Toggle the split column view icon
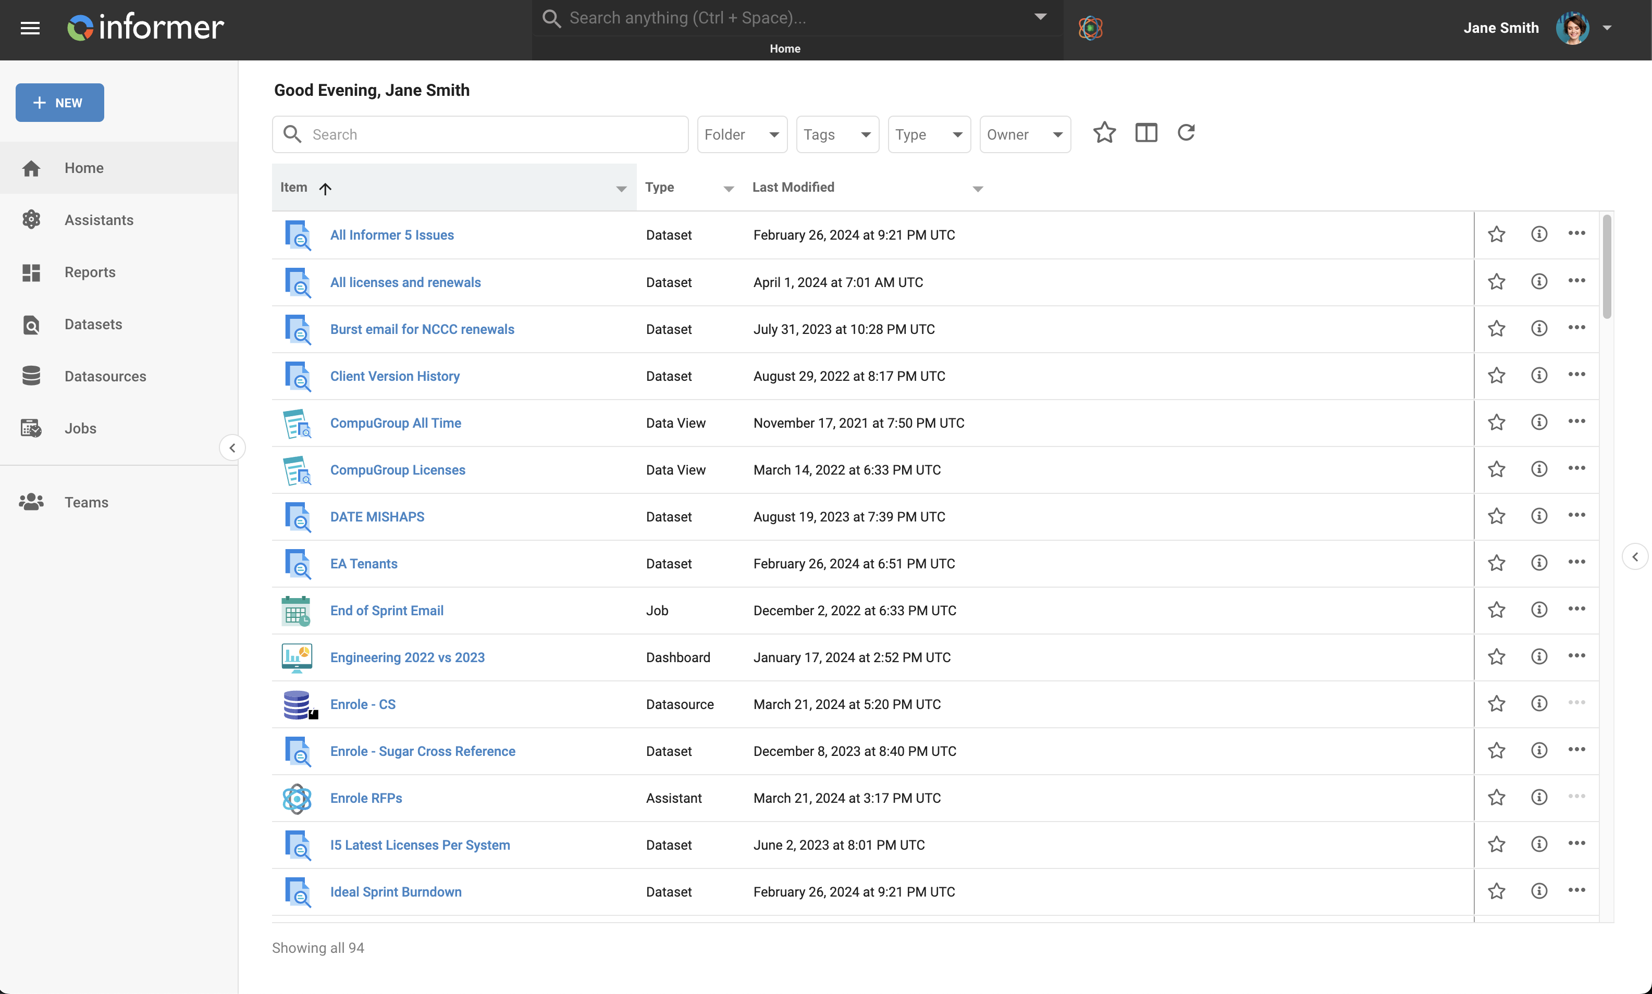Viewport: 1652px width, 994px height. point(1145,133)
